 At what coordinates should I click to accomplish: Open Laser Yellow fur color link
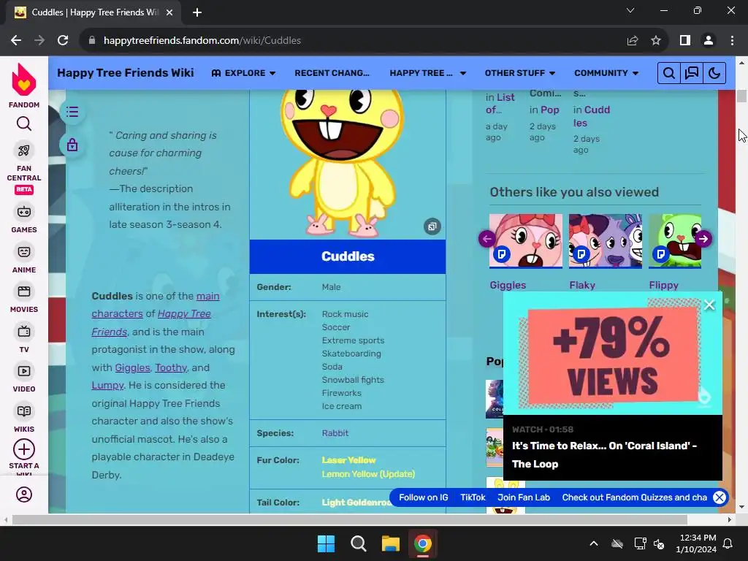coord(348,460)
